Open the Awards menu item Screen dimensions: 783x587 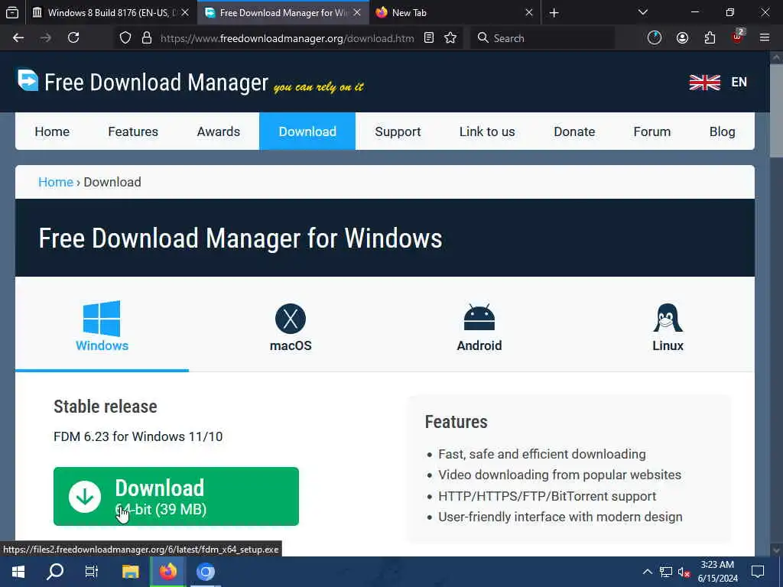click(218, 131)
